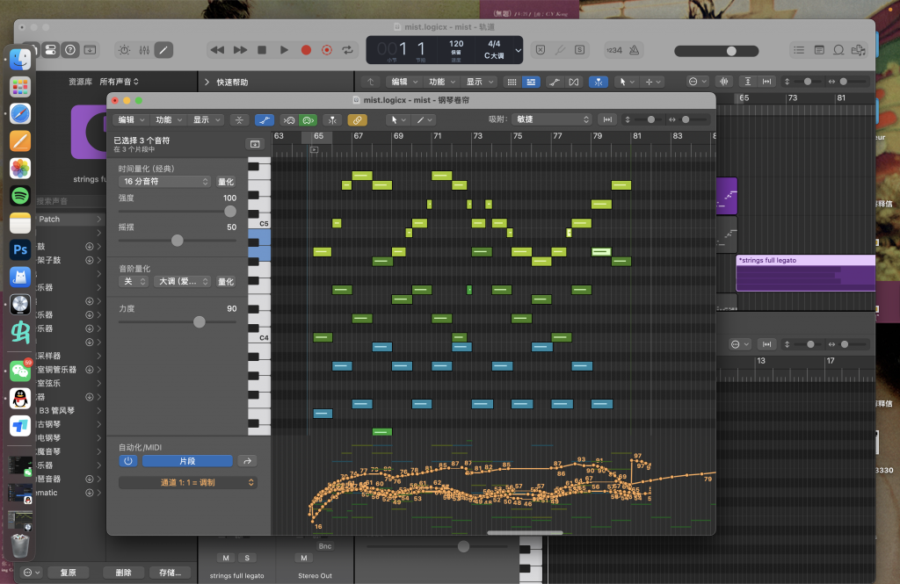Click the 片段 region automation button
The image size is (900, 584).
(x=187, y=460)
